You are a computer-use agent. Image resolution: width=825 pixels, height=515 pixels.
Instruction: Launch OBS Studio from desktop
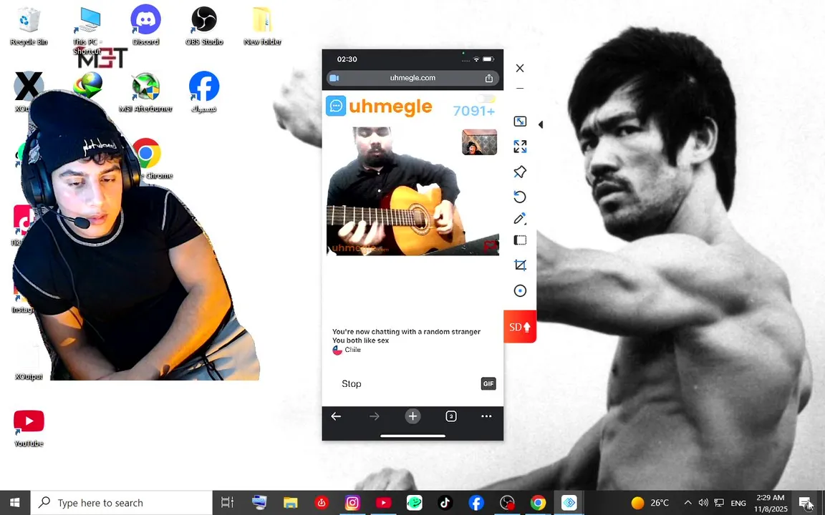point(204,25)
